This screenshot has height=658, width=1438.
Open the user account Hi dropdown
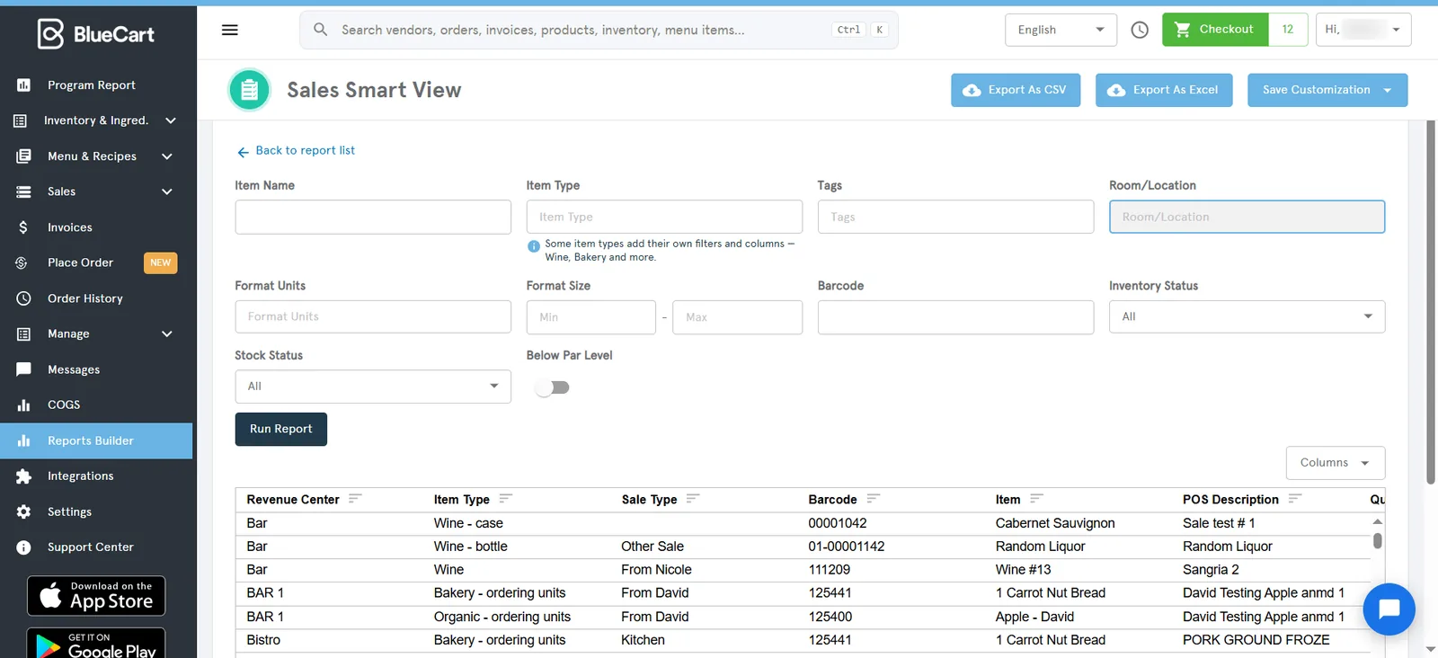[x=1363, y=30]
